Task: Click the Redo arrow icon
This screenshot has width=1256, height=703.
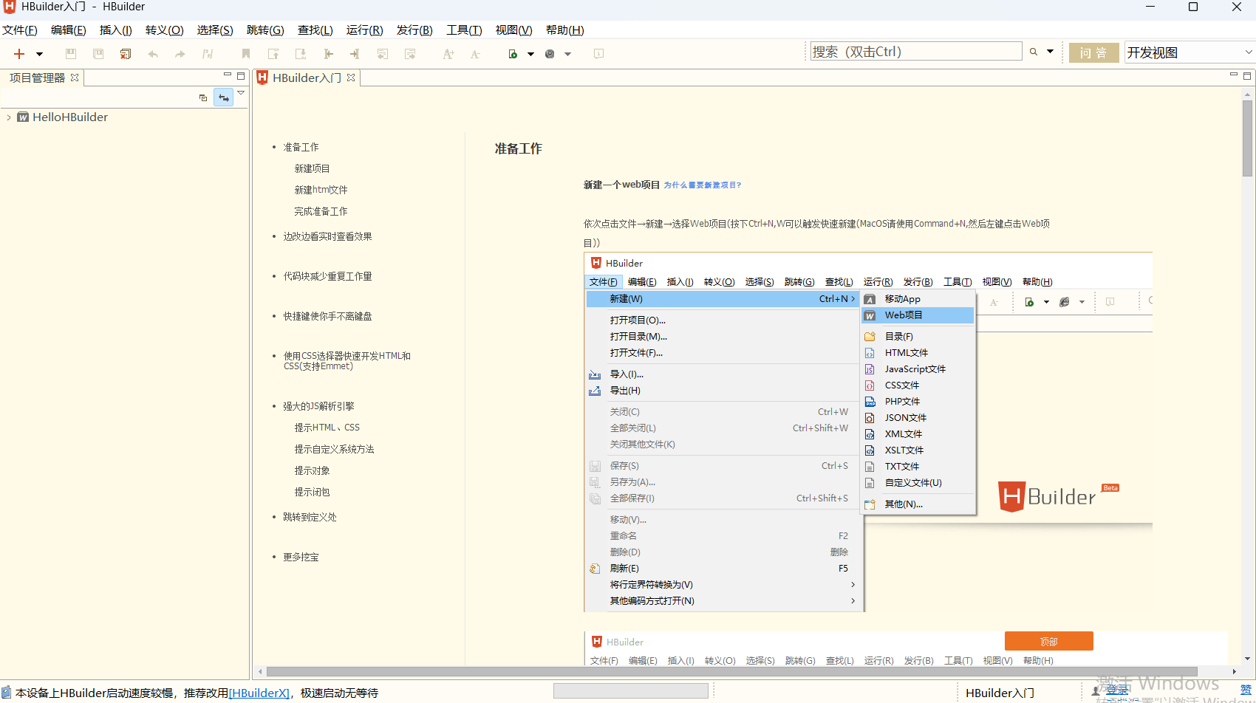Action: click(x=180, y=54)
